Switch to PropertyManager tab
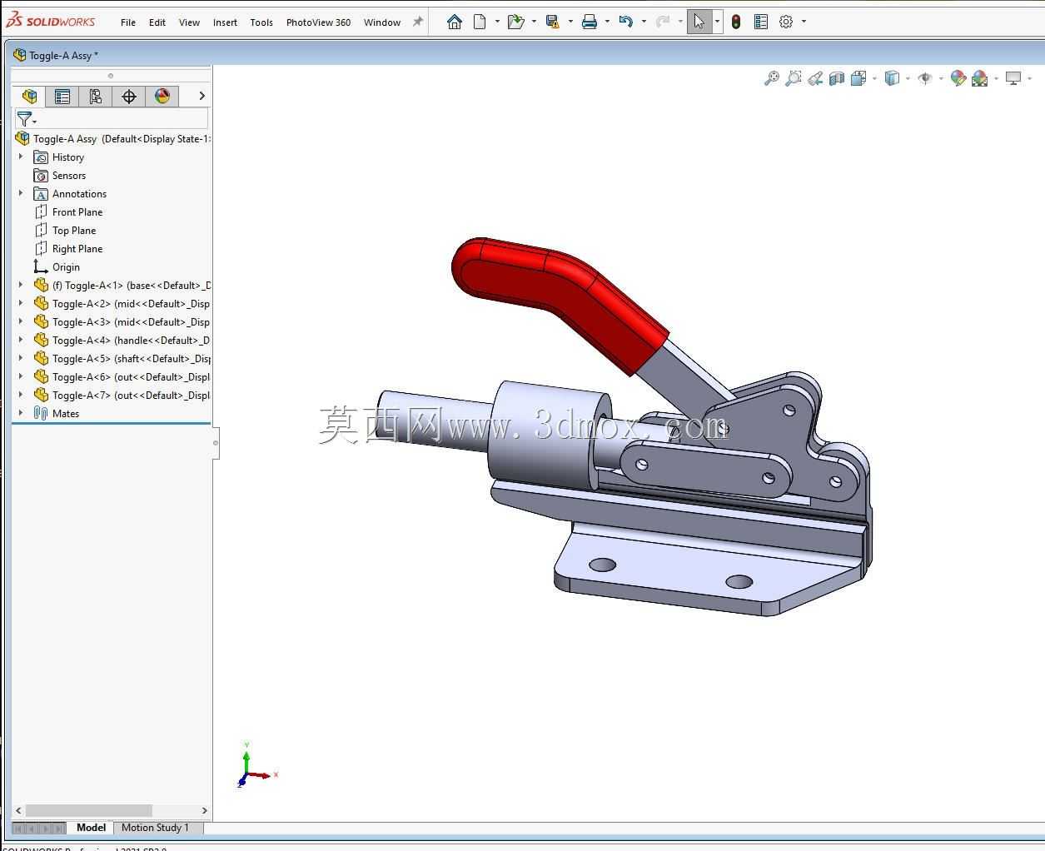Screen dimensions: 1045x851 [62, 97]
